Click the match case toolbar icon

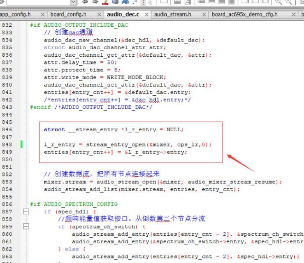coord(125,2)
